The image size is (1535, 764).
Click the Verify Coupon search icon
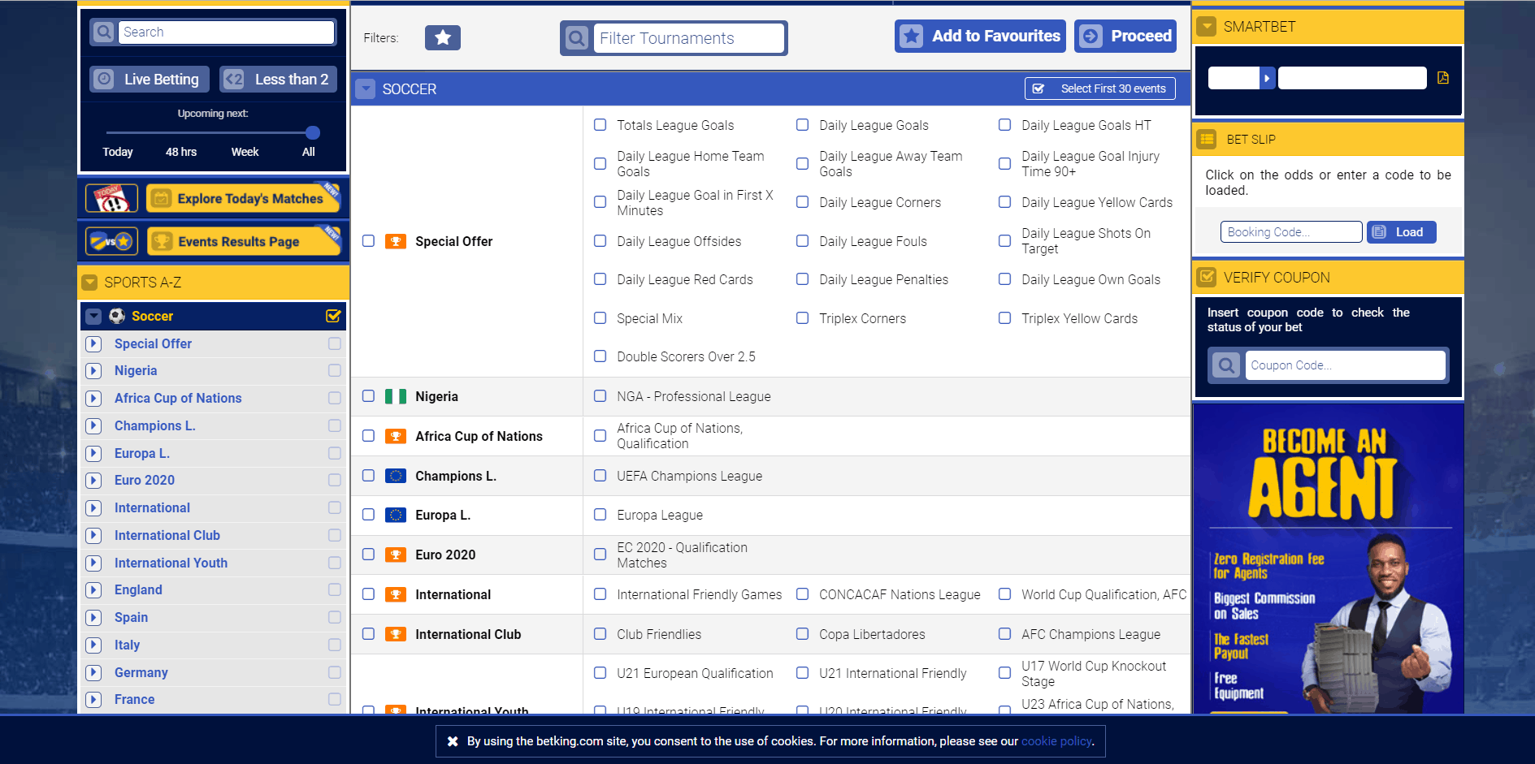click(x=1226, y=365)
